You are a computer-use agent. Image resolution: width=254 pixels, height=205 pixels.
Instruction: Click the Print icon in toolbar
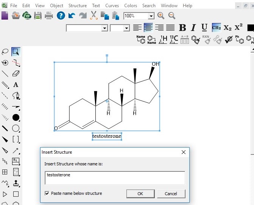coord(49,16)
